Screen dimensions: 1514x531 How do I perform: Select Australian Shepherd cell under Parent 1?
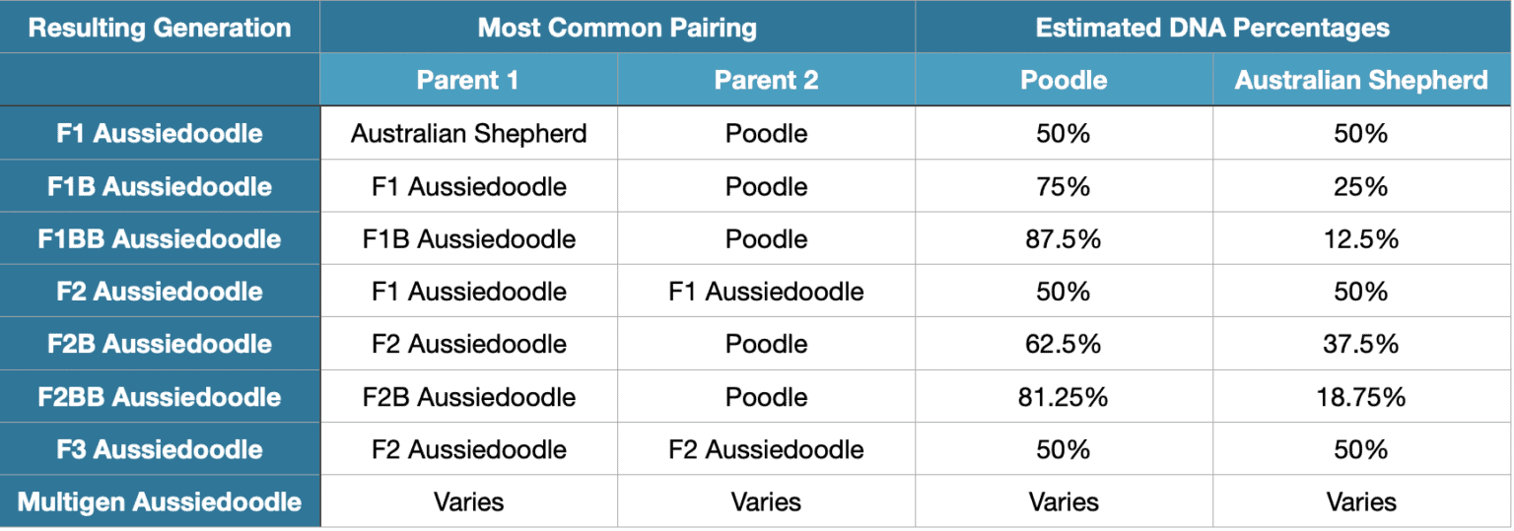468,133
